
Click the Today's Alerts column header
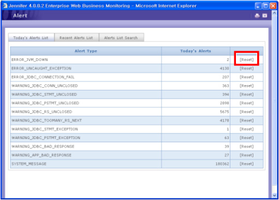(196, 51)
